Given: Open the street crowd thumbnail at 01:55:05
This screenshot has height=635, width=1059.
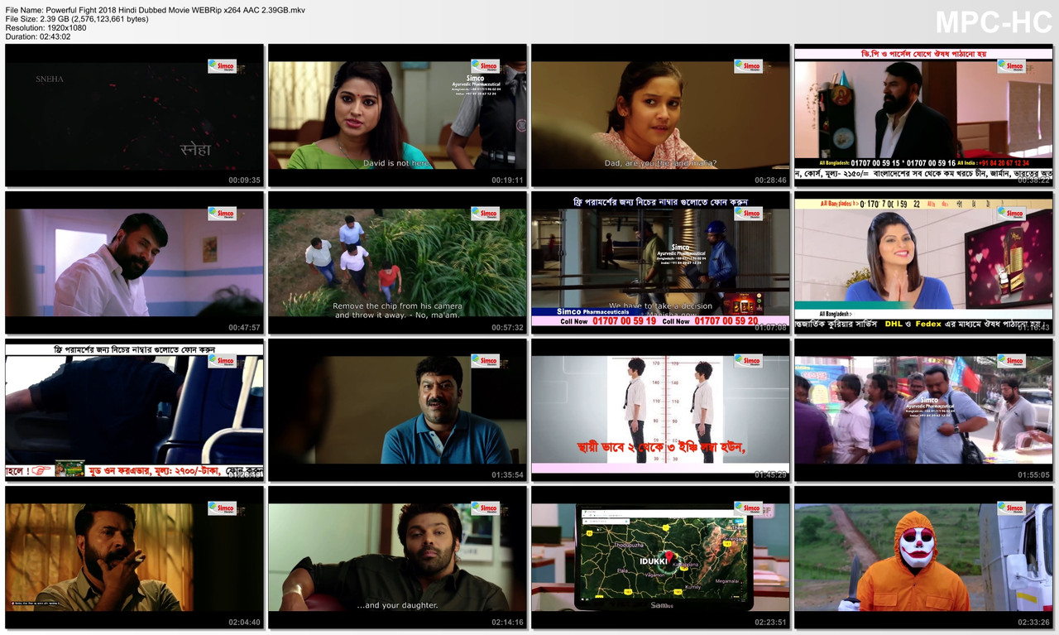Looking at the screenshot, I should pyautogui.click(x=923, y=410).
